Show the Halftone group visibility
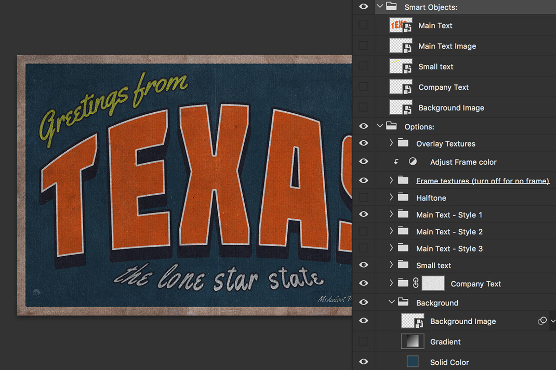The height and width of the screenshot is (370, 556). (x=363, y=197)
